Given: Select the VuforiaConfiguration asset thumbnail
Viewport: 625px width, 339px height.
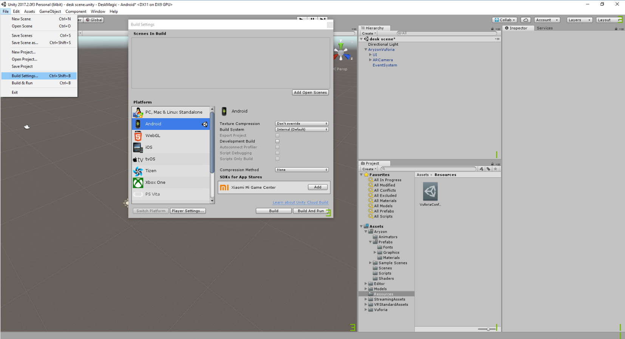Looking at the screenshot, I should click(430, 192).
